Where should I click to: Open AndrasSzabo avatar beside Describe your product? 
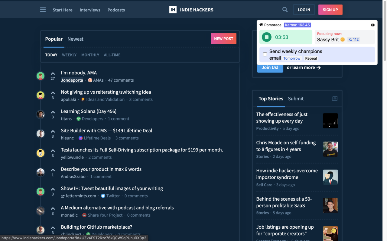(41, 172)
